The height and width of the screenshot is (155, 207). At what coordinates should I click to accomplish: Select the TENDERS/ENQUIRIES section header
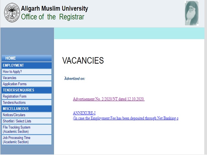[x=27, y=90]
